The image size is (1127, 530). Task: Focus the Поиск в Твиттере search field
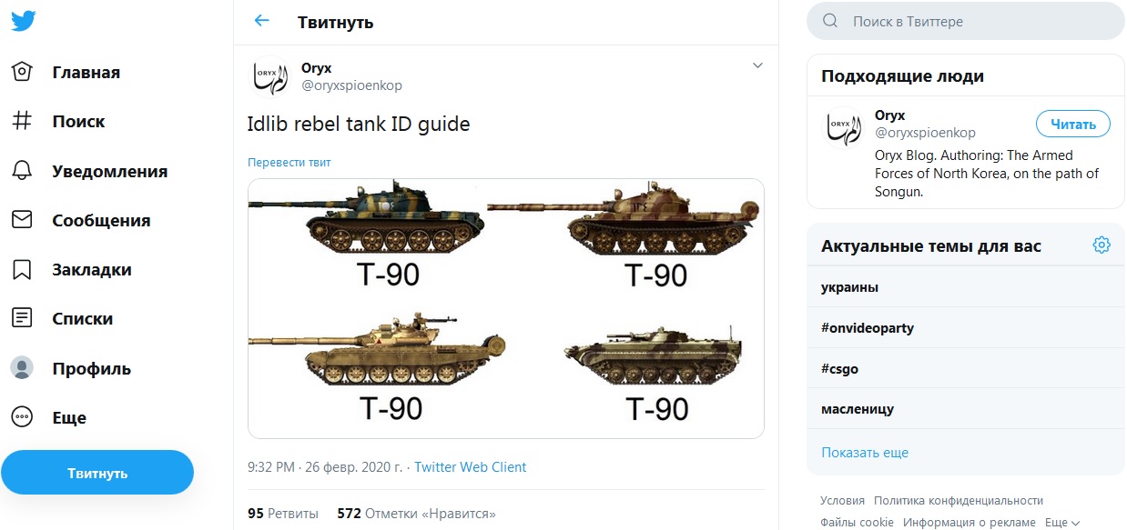pos(974,21)
